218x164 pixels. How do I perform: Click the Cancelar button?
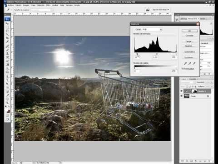coord(189,36)
